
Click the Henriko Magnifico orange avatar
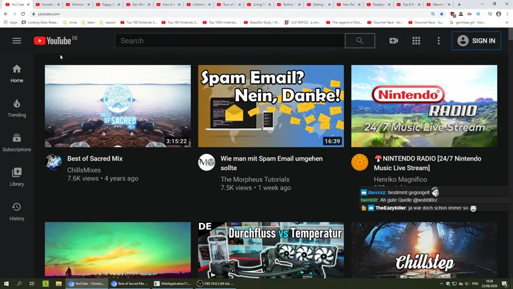[x=359, y=162]
